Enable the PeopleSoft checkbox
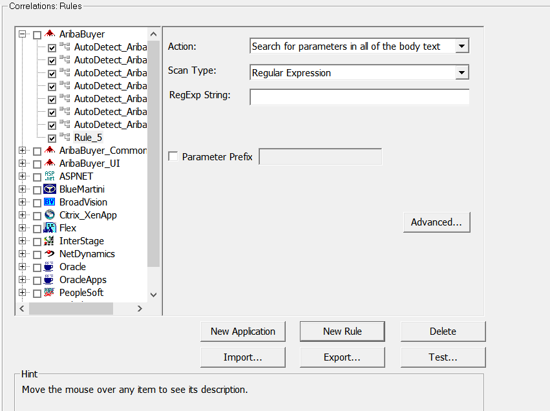This screenshot has width=550, height=411. pos(37,293)
